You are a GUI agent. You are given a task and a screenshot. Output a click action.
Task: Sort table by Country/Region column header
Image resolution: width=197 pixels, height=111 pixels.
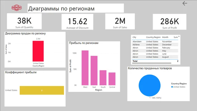pos(153,37)
